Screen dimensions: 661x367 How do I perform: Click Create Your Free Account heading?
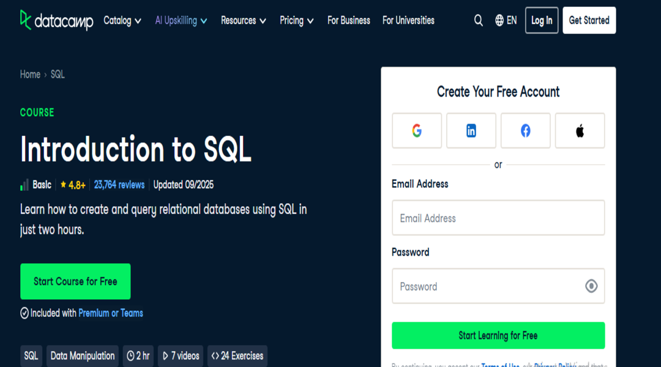[498, 91]
